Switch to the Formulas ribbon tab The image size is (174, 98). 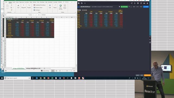tap(27, 2)
